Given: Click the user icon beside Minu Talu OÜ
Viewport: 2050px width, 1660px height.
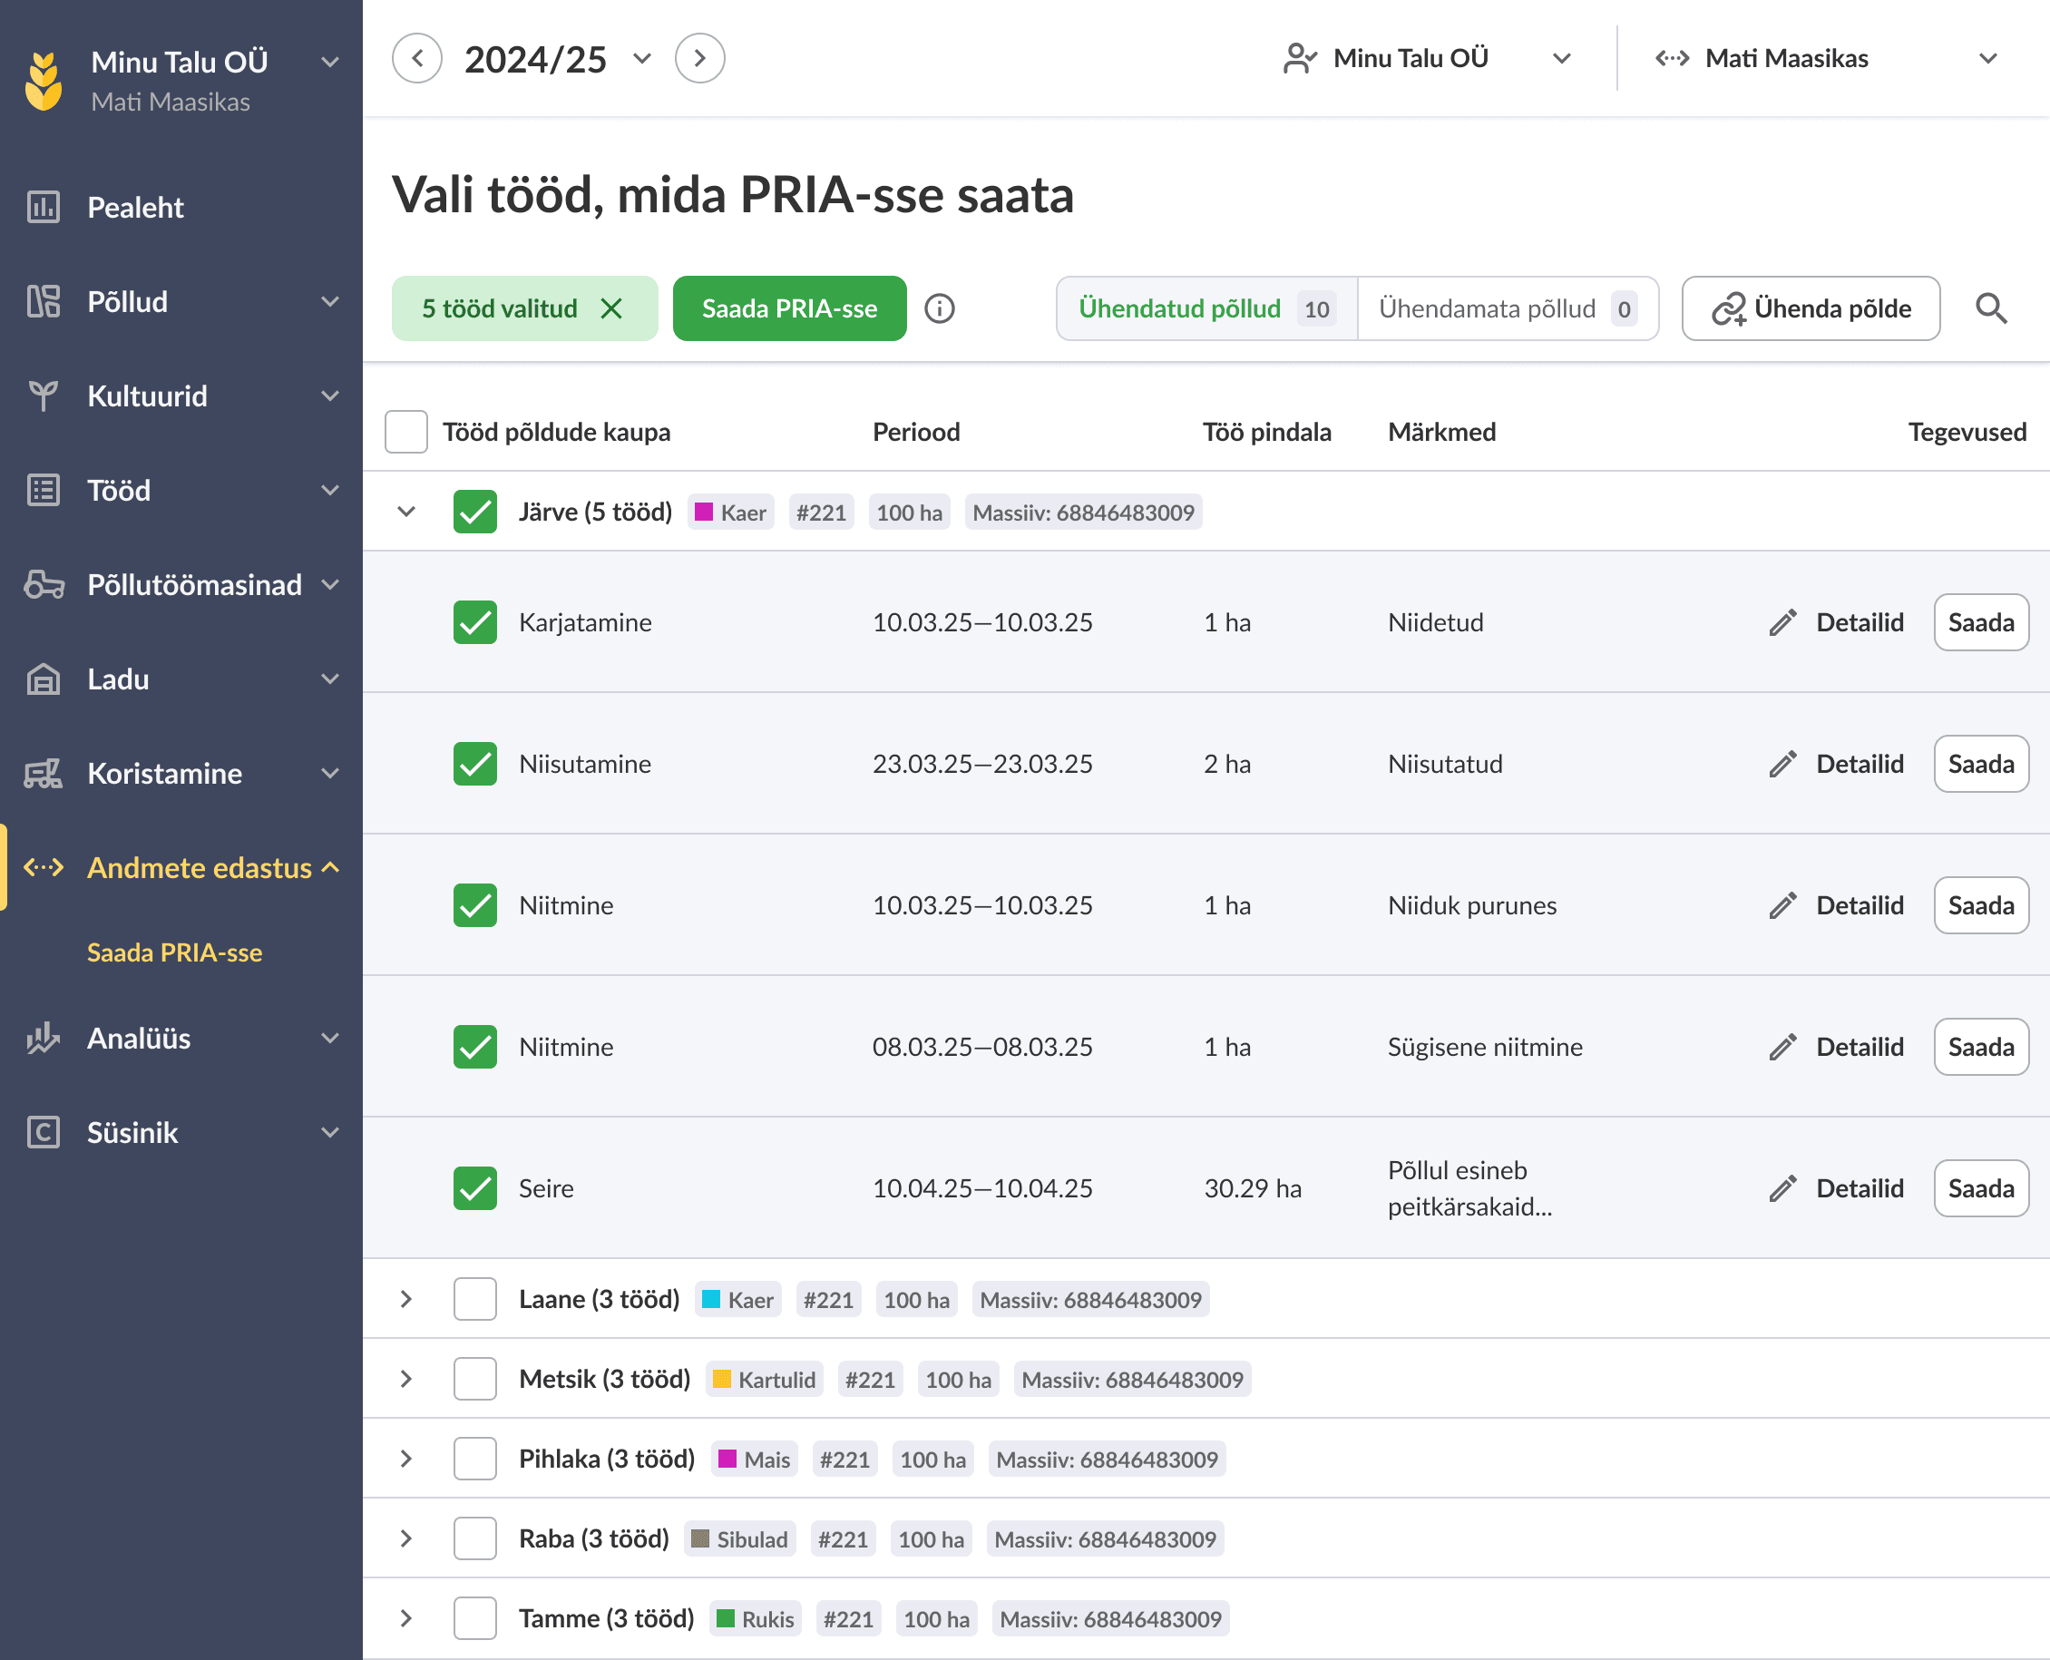Looking at the screenshot, I should [1300, 58].
